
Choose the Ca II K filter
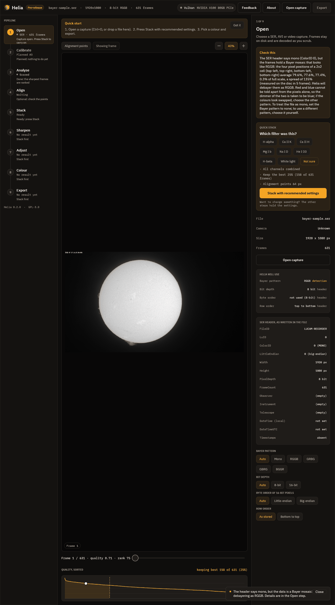pyautogui.click(x=287, y=142)
